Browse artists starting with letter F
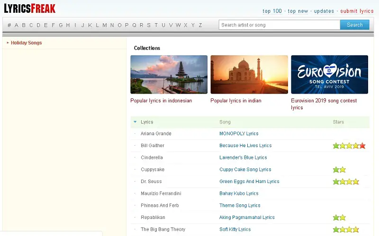Screen dimensions: 379x236 click(53, 25)
